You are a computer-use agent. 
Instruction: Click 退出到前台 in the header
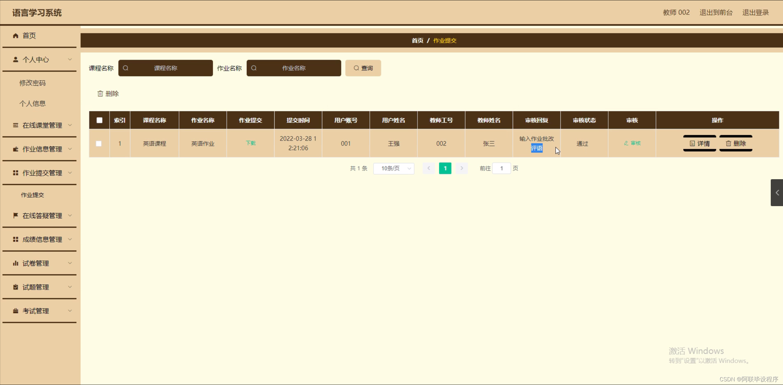pos(716,13)
